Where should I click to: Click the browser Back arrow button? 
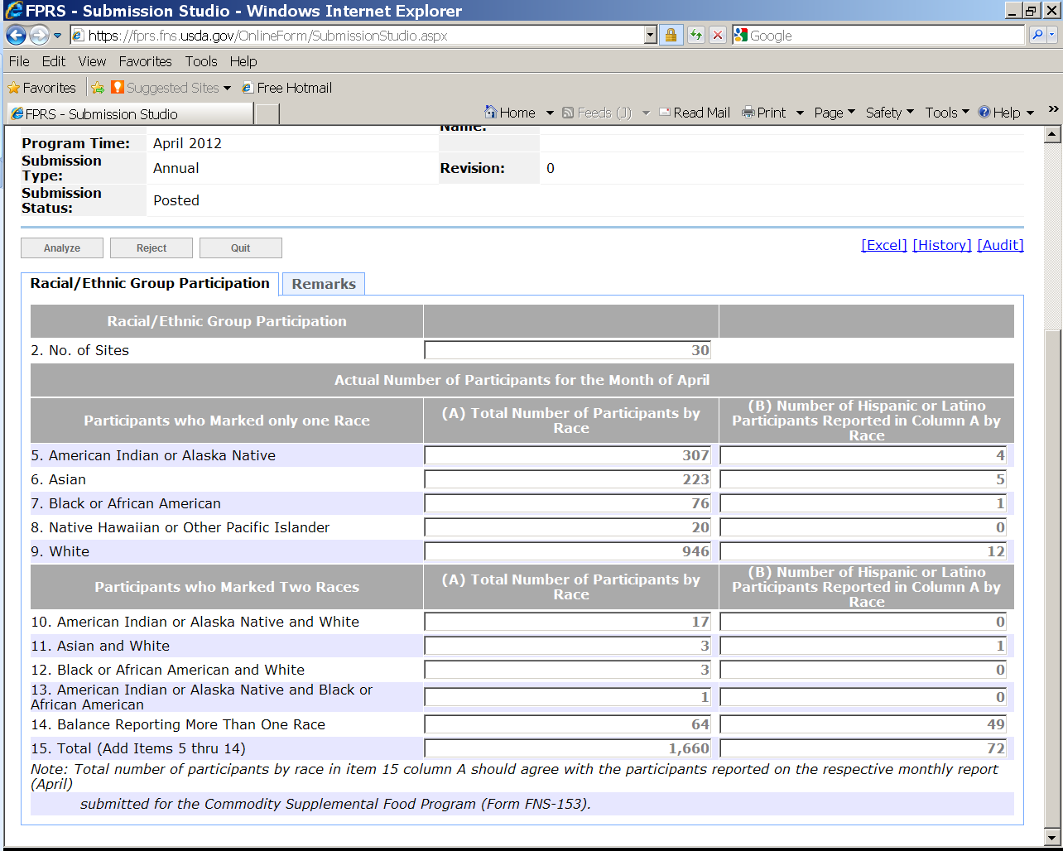click(16, 36)
